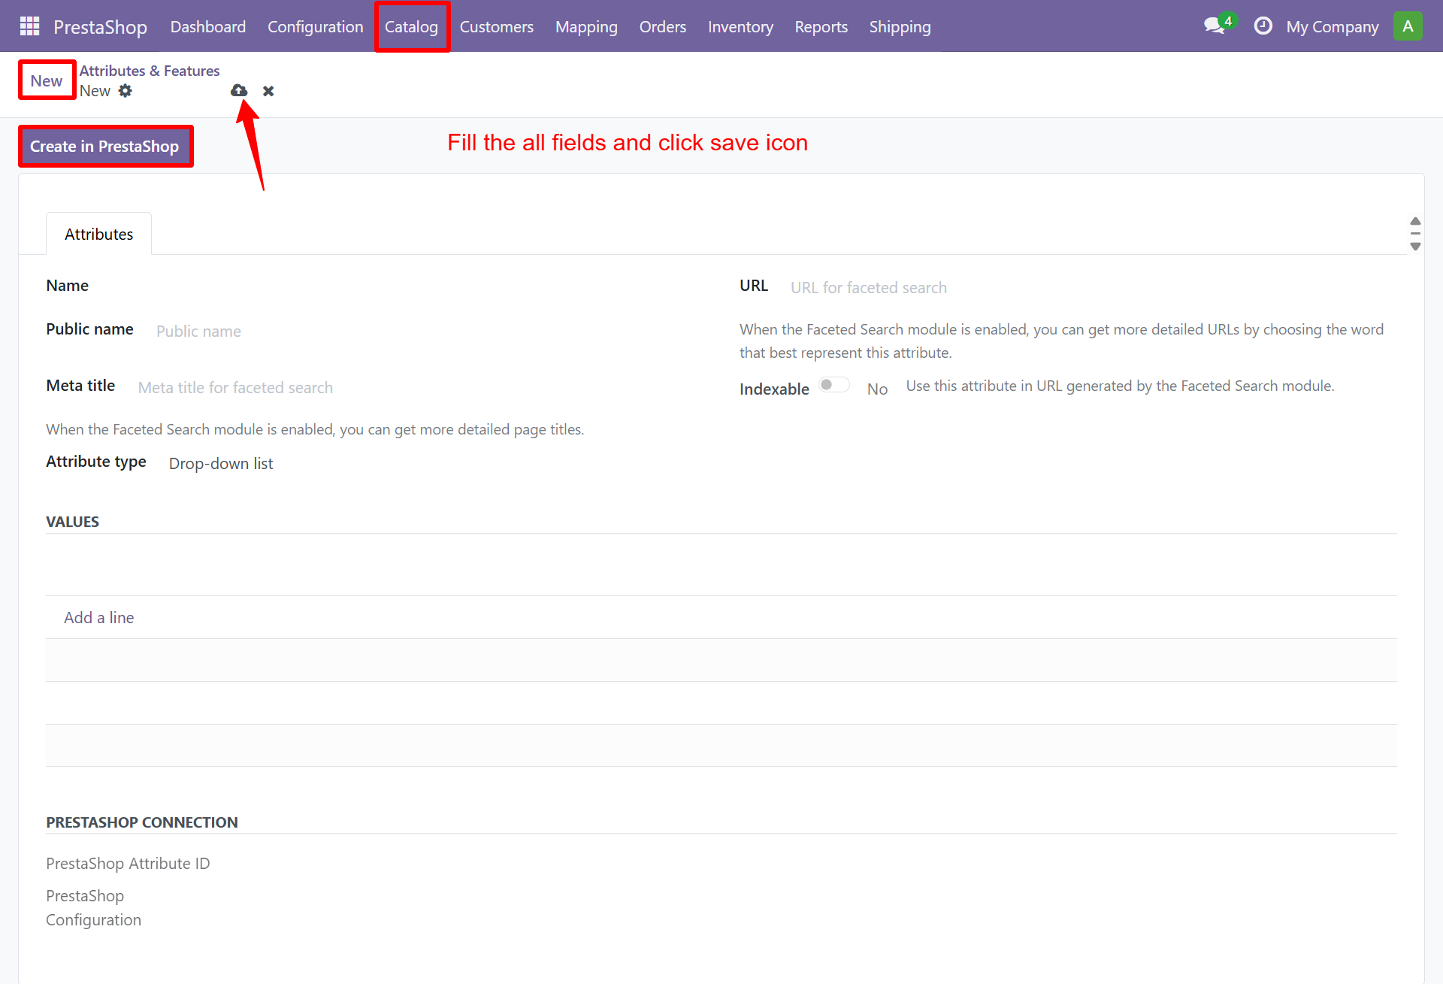The height and width of the screenshot is (984, 1443).
Task: Click Add a line under Values
Action: click(98, 617)
